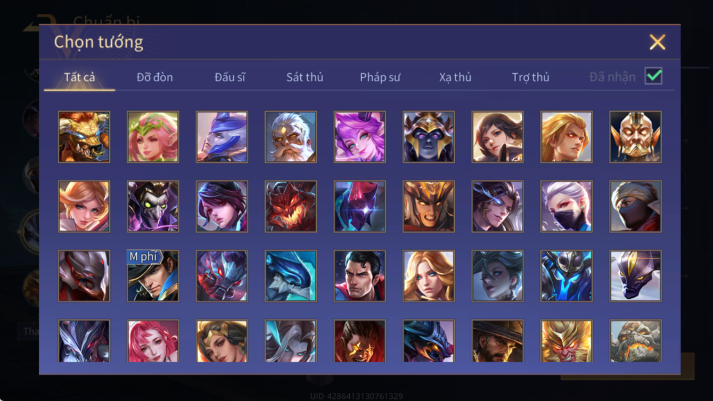The image size is (713, 401).
Task: Pick the blonde long-haired woman hero
Action: (429, 276)
